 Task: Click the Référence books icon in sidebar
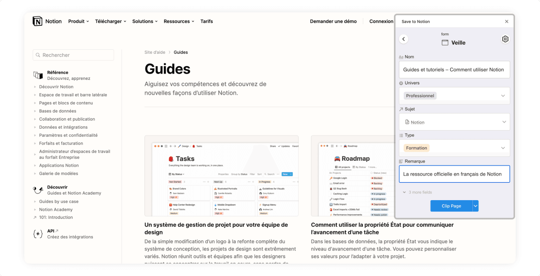[x=38, y=75]
